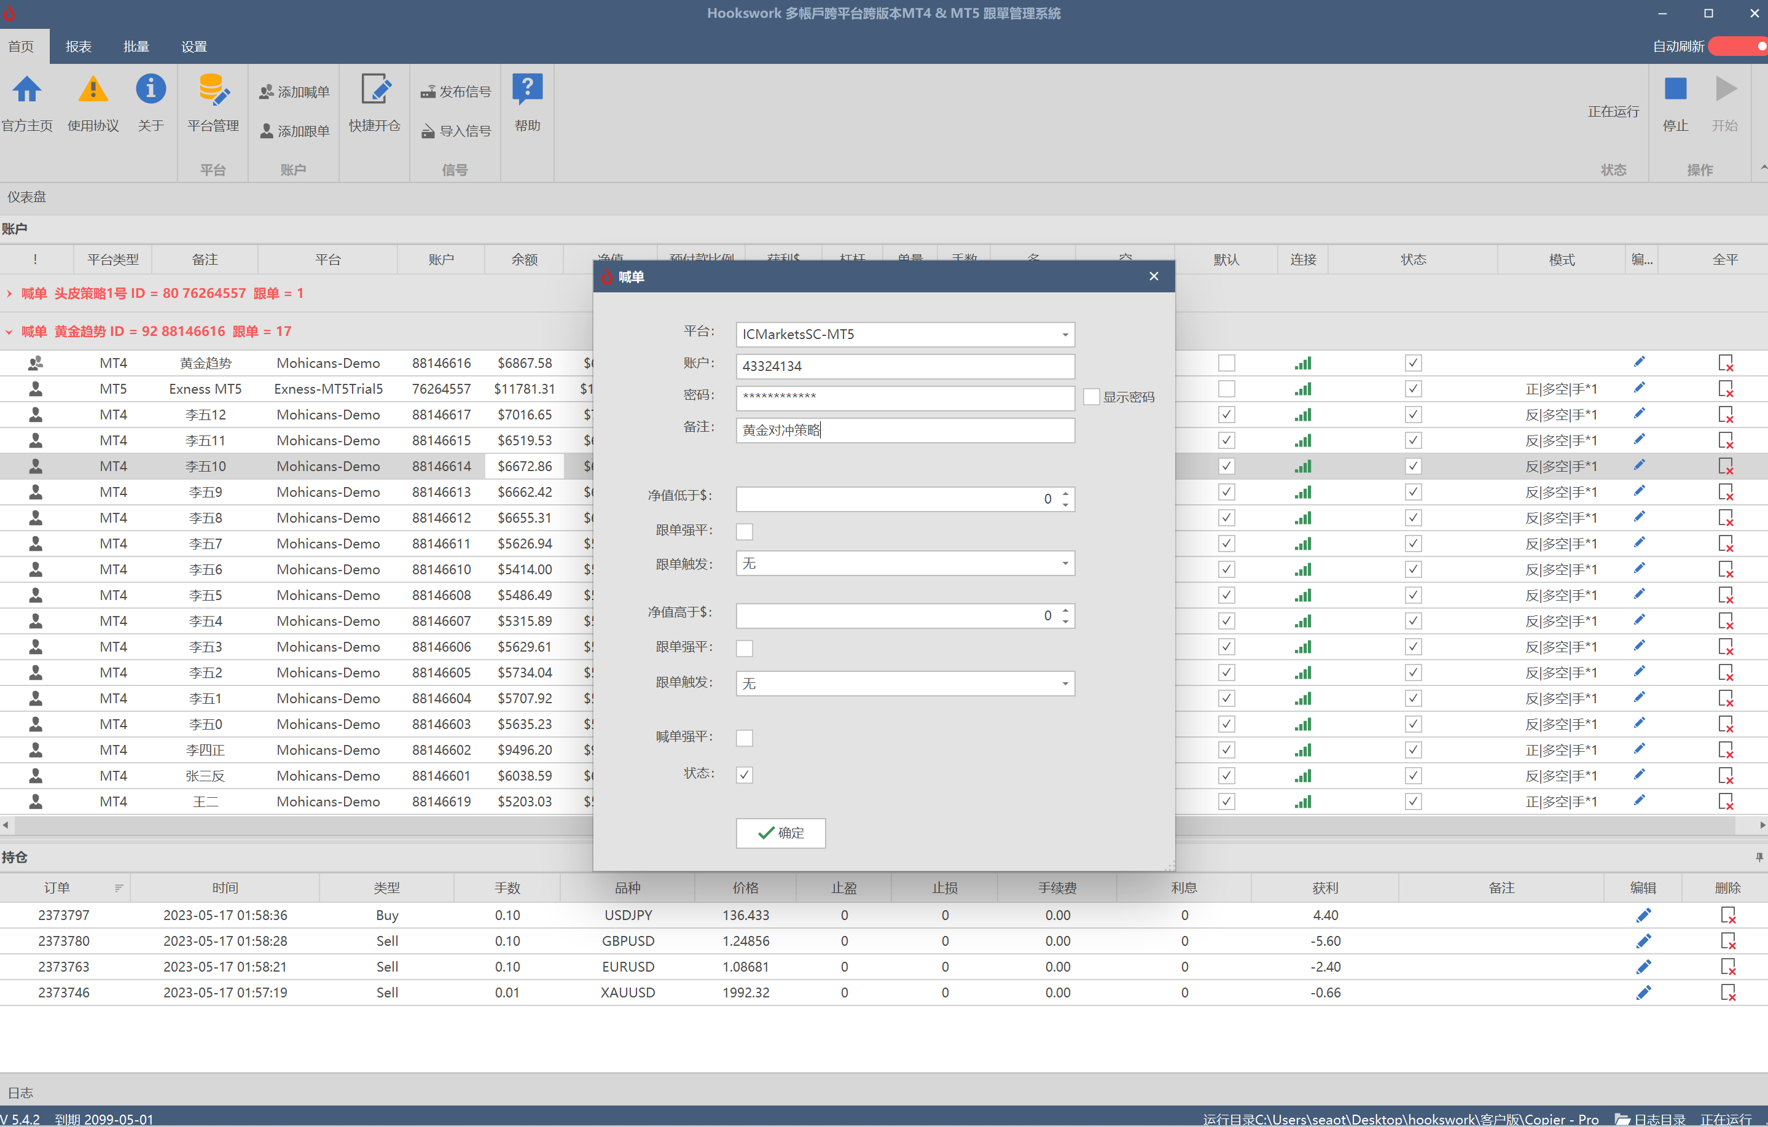Open the 官方主页 home icon
The image size is (1768, 1127).
pos(27,90)
